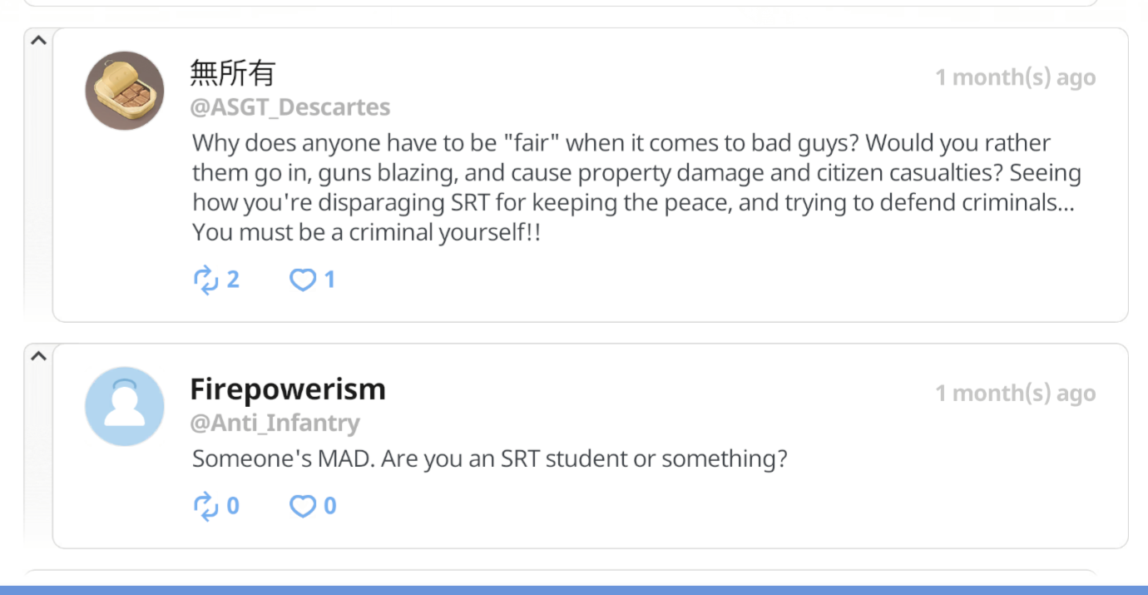Open the timestamp on Firepowerism's reply
The height and width of the screenshot is (595, 1148).
1016,393
